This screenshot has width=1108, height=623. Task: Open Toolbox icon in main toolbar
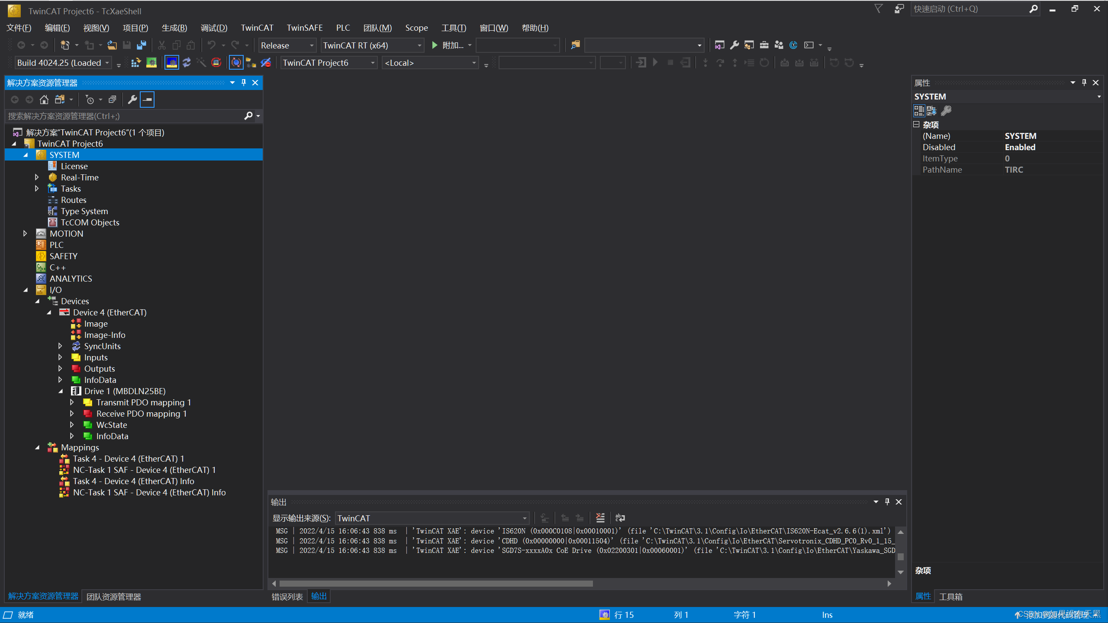click(x=764, y=45)
